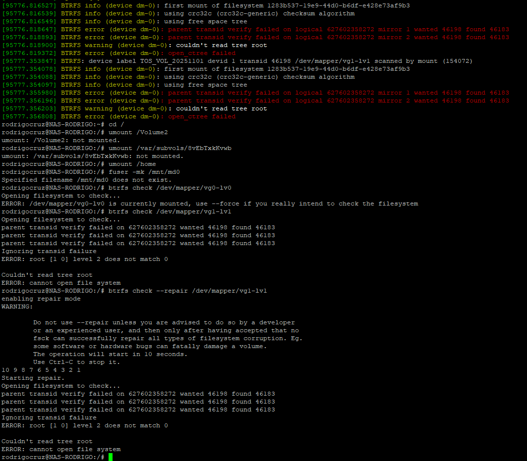This screenshot has height=461, width=527.
Task: Click the countdown "10 9 8 7 6 5 4 3 2 1"
Action: tap(41, 370)
